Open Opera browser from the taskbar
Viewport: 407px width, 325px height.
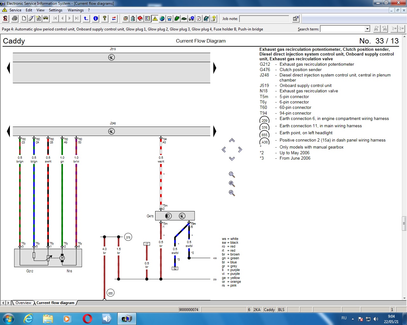tap(87, 318)
